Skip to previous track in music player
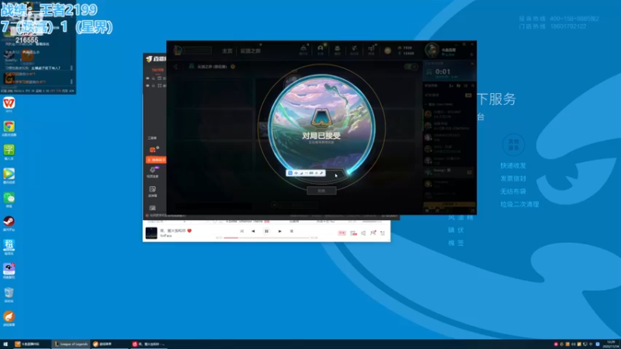The height and width of the screenshot is (349, 621). pos(254,231)
